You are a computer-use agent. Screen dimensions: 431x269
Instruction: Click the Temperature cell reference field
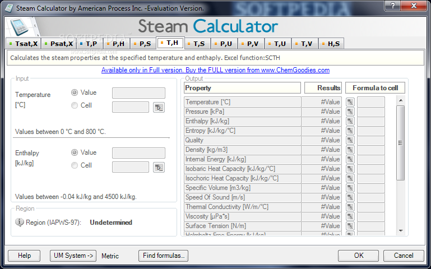tap(131, 107)
